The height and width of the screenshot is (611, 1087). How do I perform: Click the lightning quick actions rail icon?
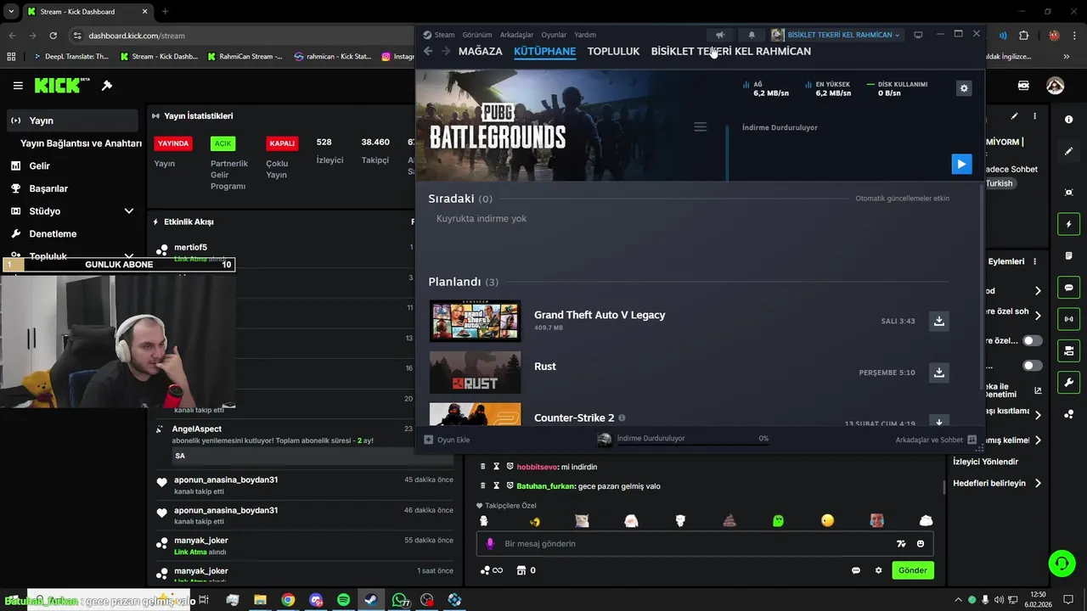pos(1068,224)
